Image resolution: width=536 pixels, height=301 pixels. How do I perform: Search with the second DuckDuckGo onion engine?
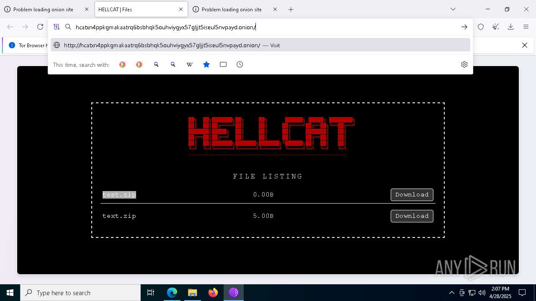click(139, 64)
